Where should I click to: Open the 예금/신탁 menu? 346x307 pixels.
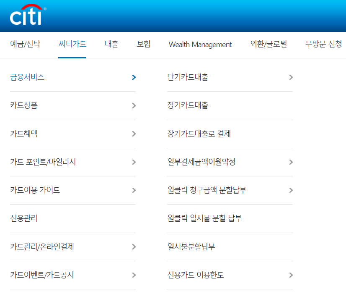pyautogui.click(x=25, y=44)
